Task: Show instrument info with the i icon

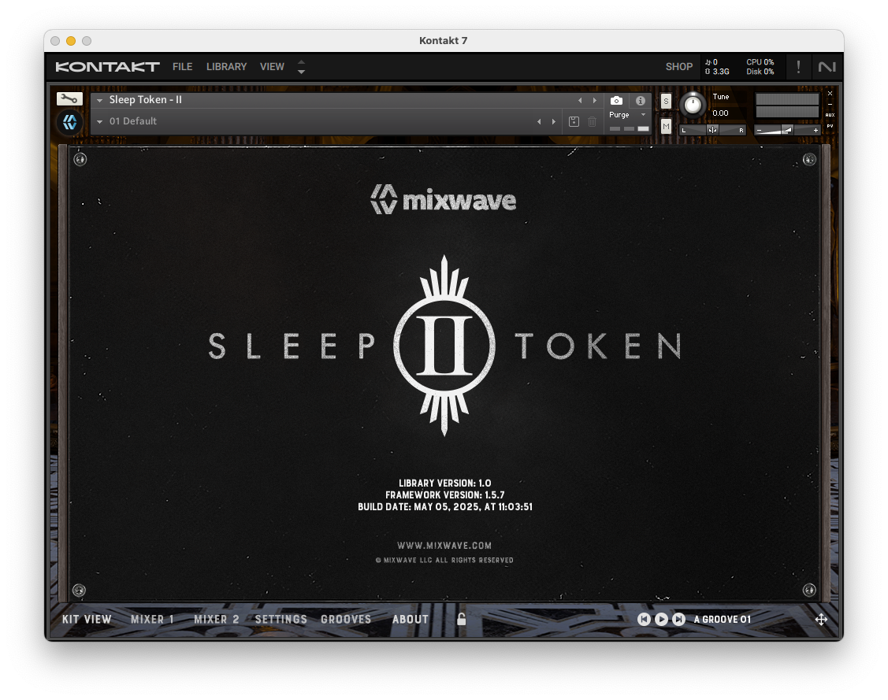Action: [641, 101]
